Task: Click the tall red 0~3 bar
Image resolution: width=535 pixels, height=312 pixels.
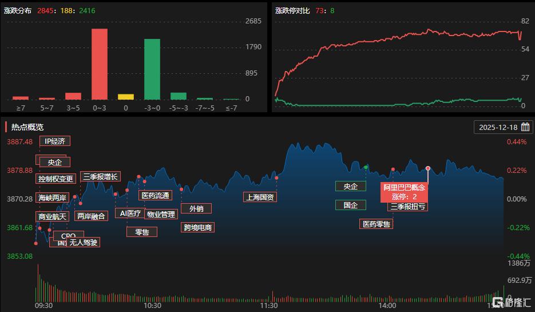Action: 100,64
